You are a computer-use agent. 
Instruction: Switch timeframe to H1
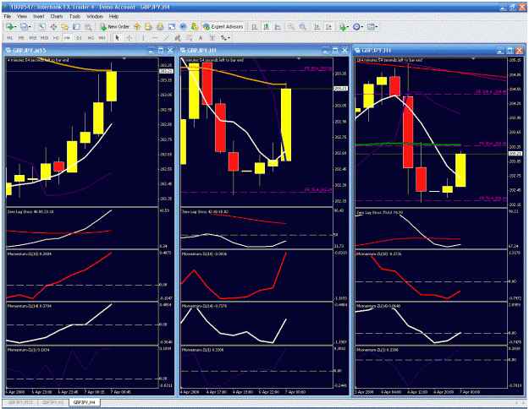point(56,38)
